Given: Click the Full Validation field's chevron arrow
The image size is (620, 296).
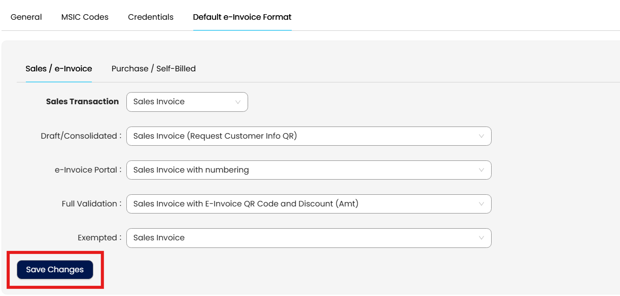Looking at the screenshot, I should coord(481,204).
